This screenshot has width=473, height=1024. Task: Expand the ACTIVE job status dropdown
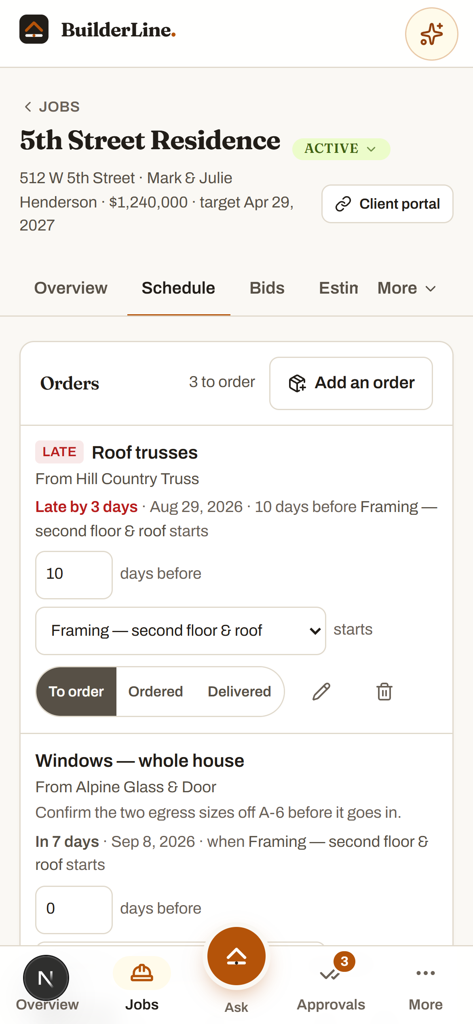click(x=341, y=149)
